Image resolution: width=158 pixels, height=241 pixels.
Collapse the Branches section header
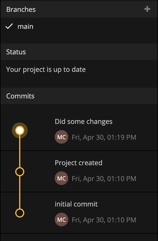79,9
